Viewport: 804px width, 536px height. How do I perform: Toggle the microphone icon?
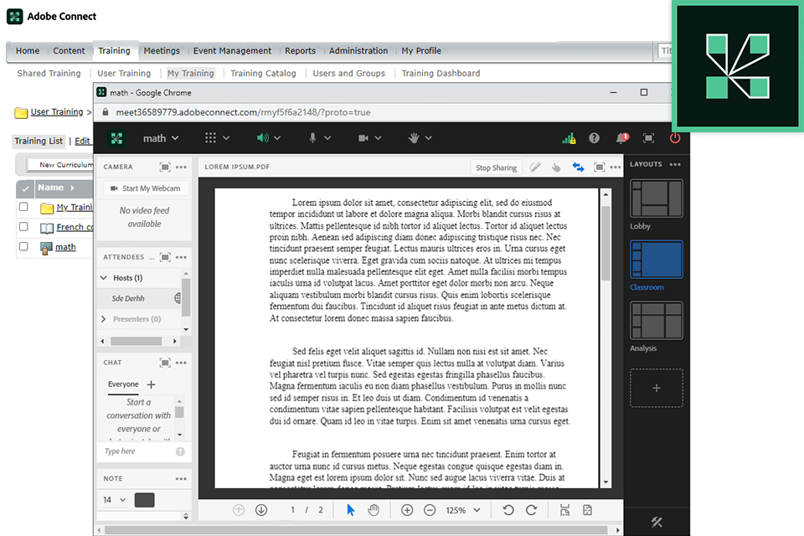pyautogui.click(x=312, y=138)
